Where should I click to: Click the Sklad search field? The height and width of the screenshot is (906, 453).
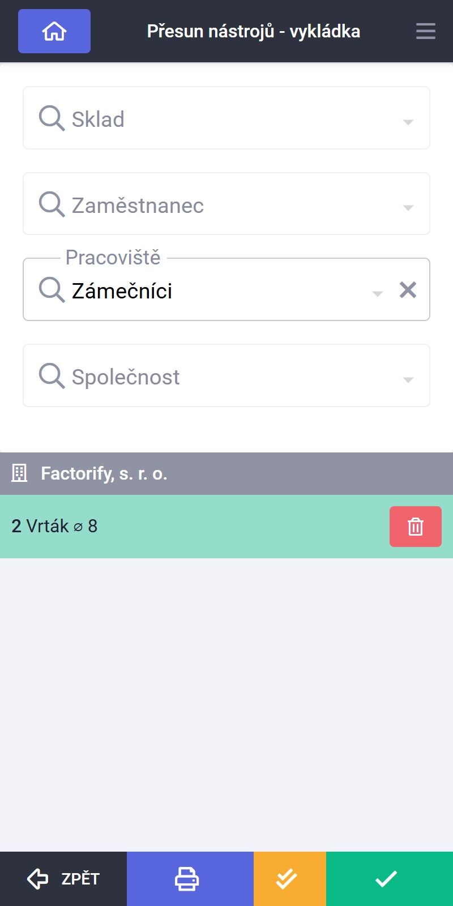coord(226,118)
